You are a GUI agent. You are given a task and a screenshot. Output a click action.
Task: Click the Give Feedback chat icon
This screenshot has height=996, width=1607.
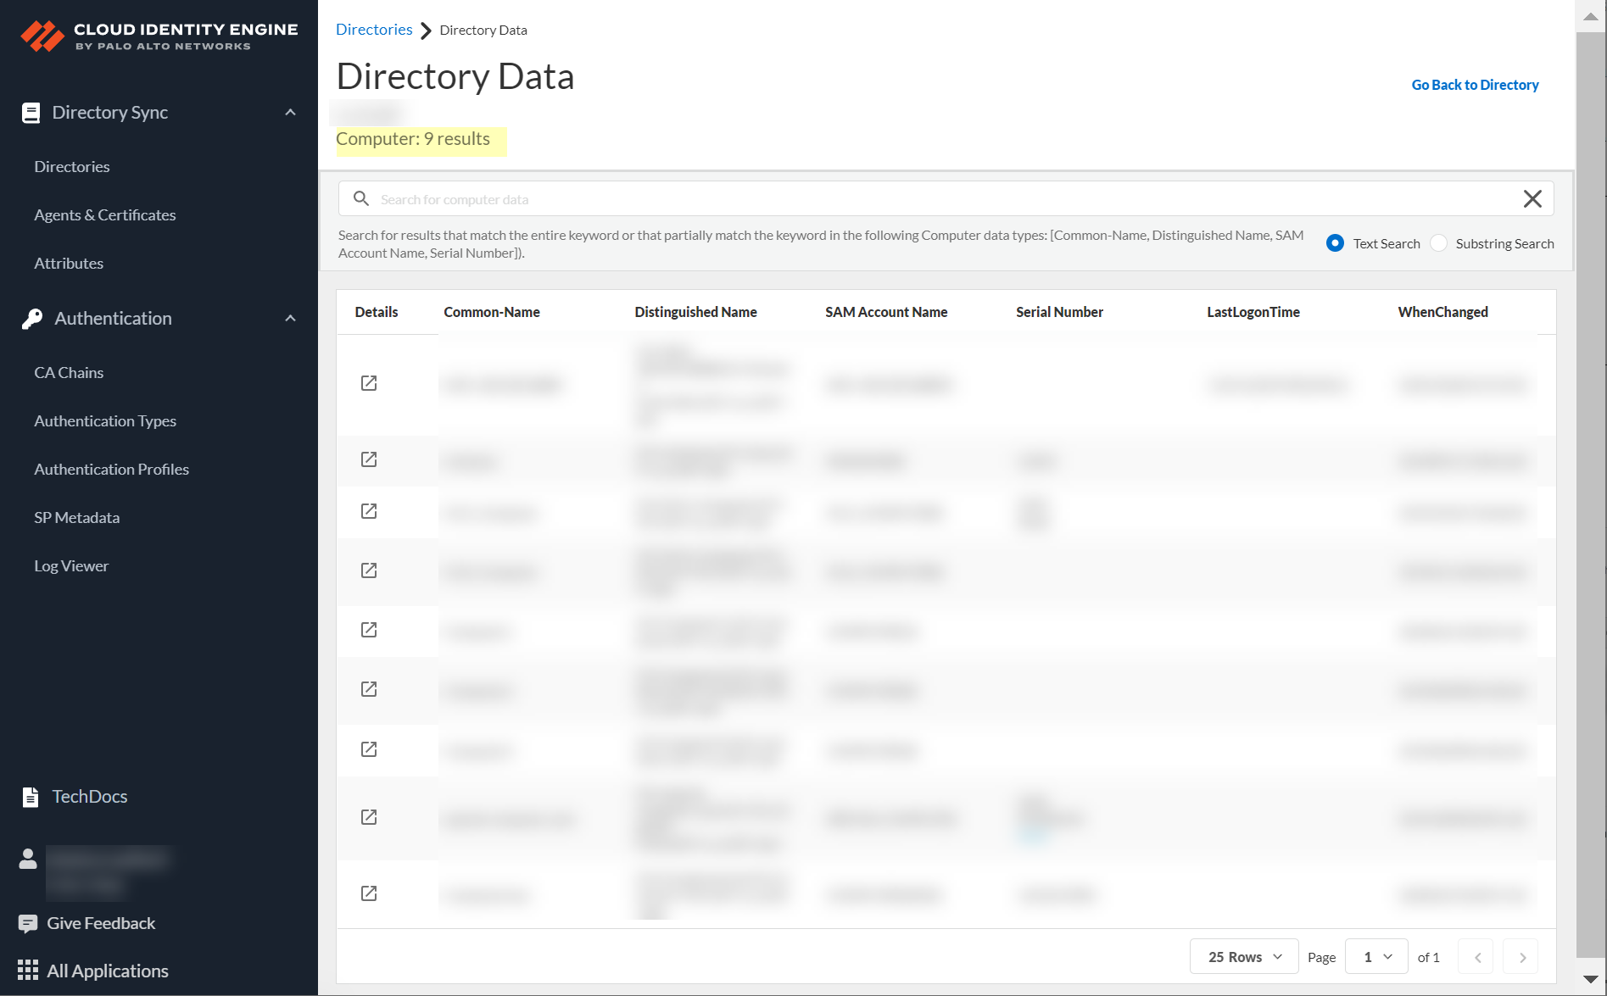click(x=28, y=923)
